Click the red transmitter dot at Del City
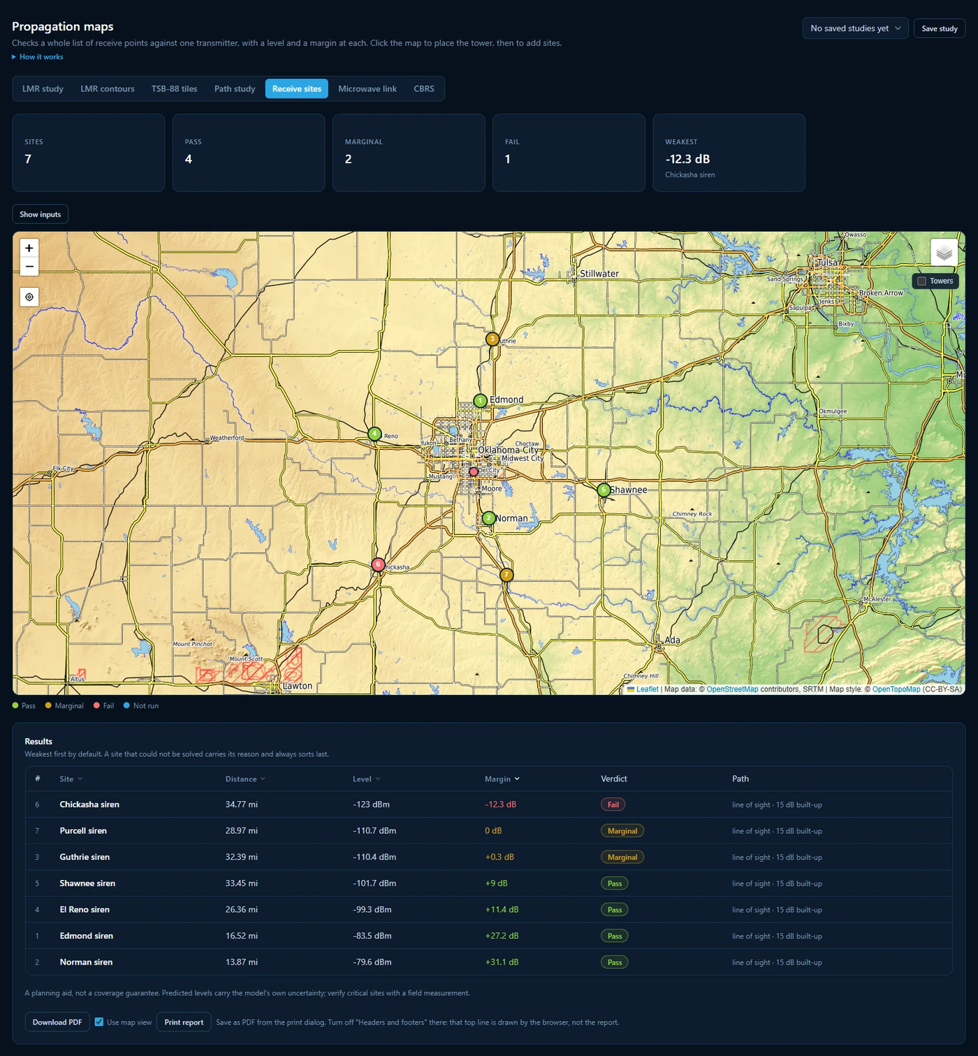 tap(474, 472)
